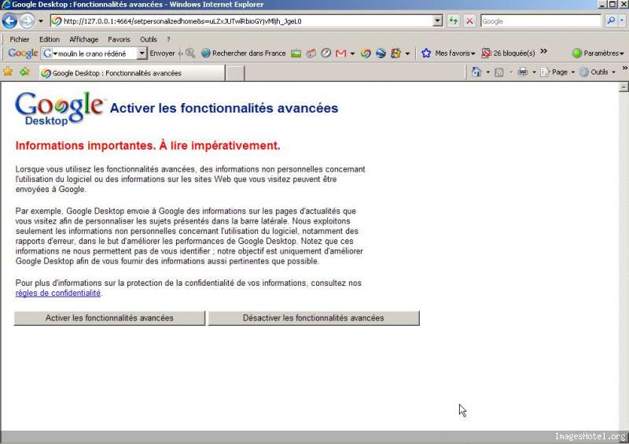Image resolution: width=629 pixels, height=444 pixels.
Task: Expand the Google toolbar search history dropdown
Action: [x=142, y=54]
